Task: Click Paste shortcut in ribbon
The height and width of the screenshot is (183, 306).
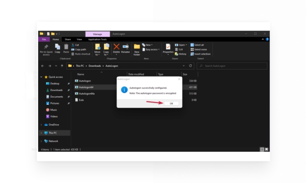Action: click(x=81, y=54)
